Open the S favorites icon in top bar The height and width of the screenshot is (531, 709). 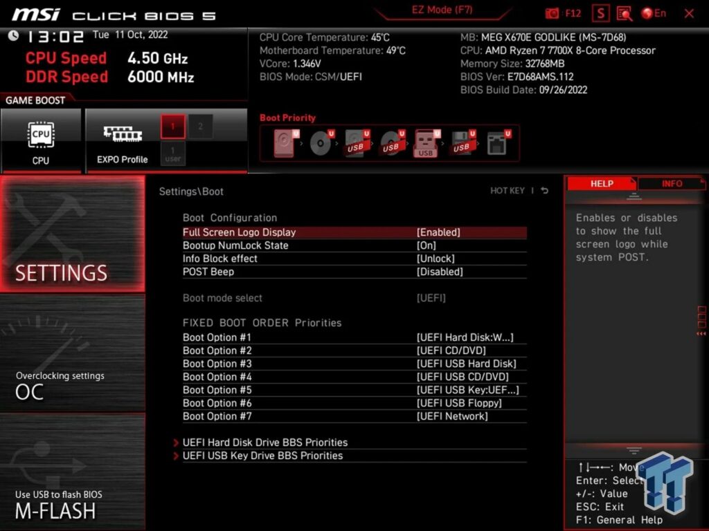(x=600, y=13)
